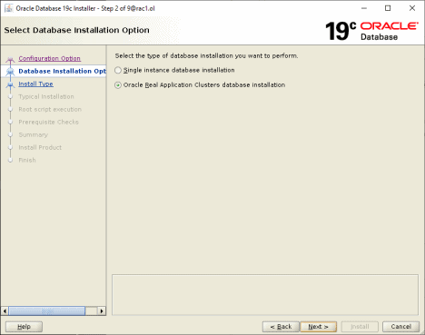Select Oracle Real Application Clusters database installation

[x=200, y=85]
